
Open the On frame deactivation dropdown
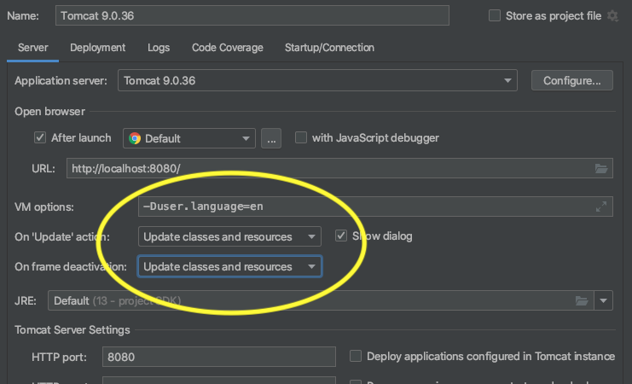[229, 266]
